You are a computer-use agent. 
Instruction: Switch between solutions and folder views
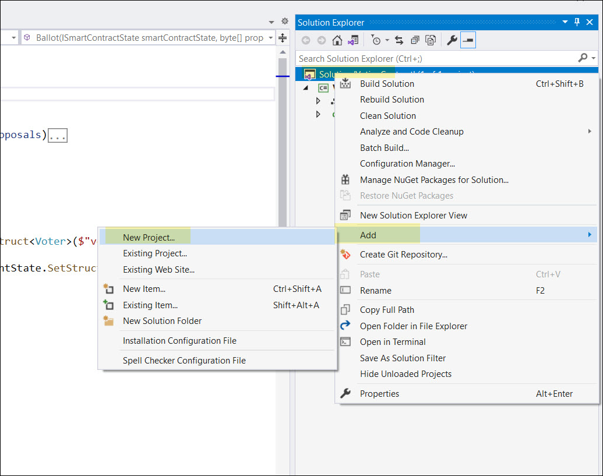(353, 40)
